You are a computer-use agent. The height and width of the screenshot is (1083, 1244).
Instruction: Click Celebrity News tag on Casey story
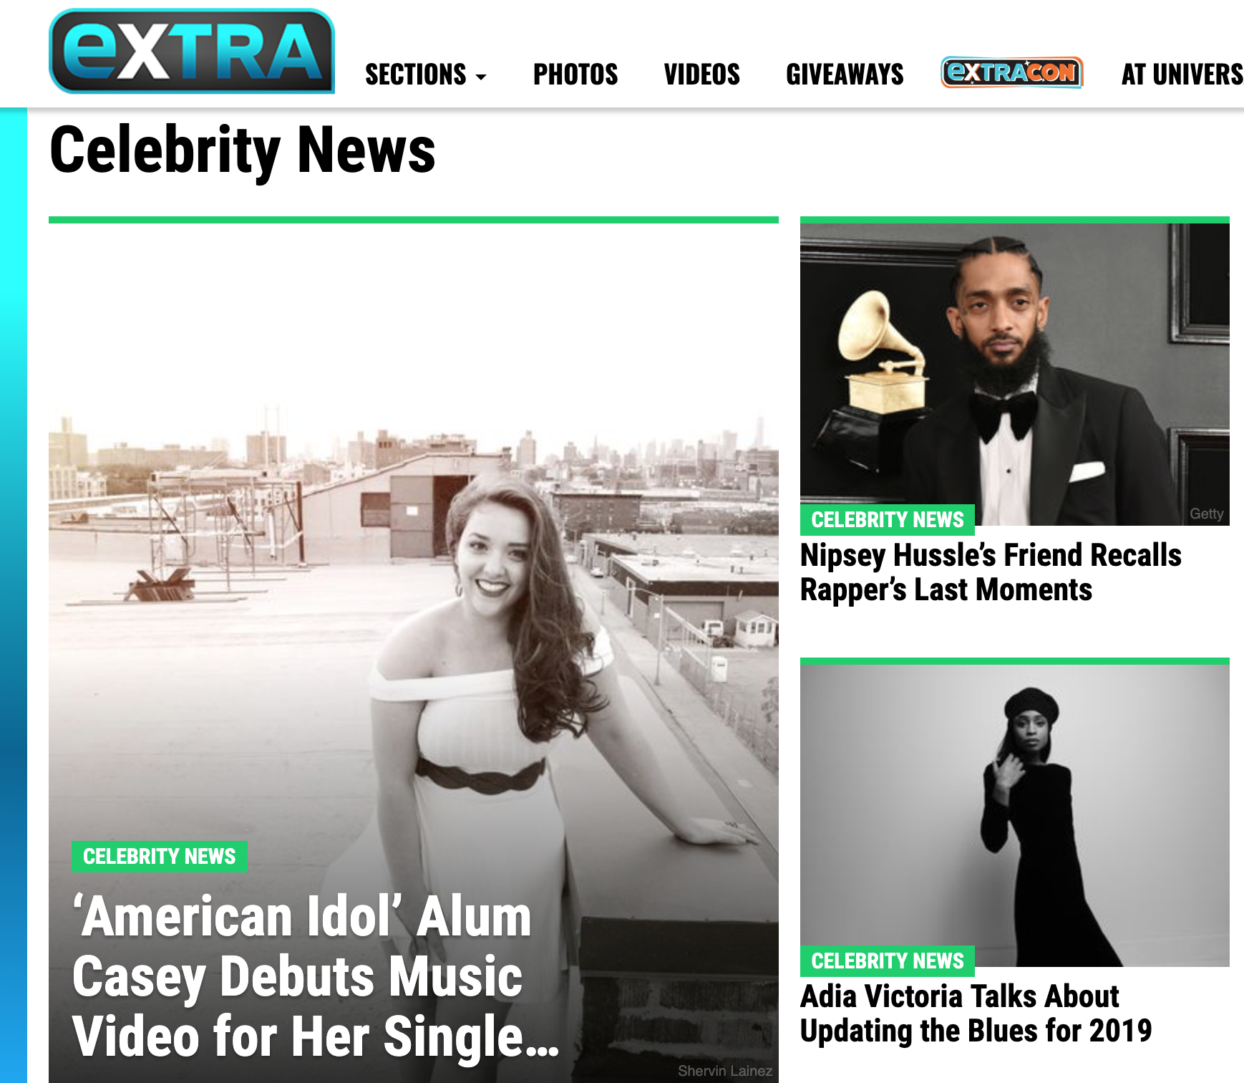coord(160,856)
